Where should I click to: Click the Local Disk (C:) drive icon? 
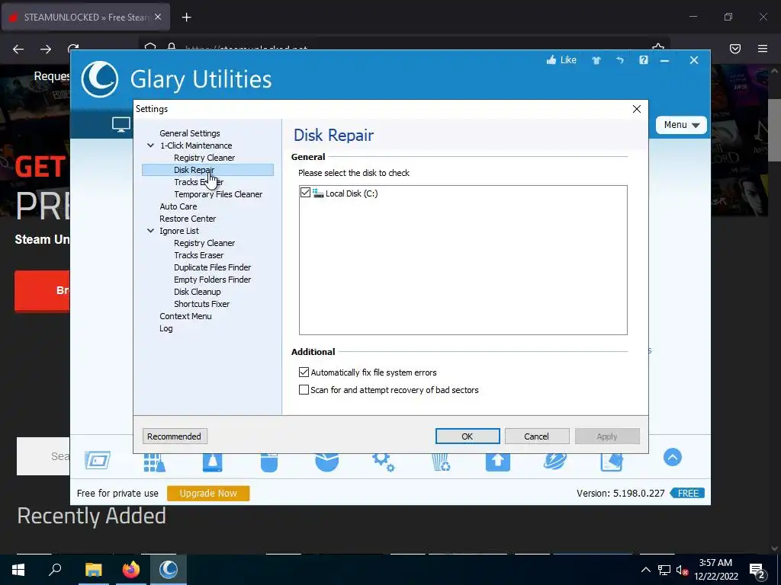coord(318,193)
